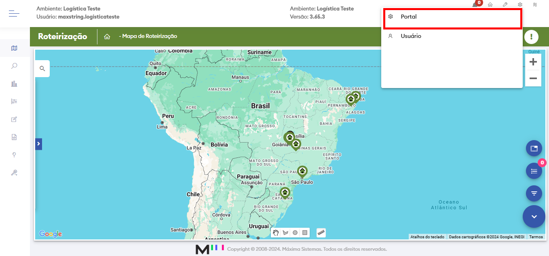549x256 pixels.
Task: Open the code file icon in sidebar
Action: 14,137
